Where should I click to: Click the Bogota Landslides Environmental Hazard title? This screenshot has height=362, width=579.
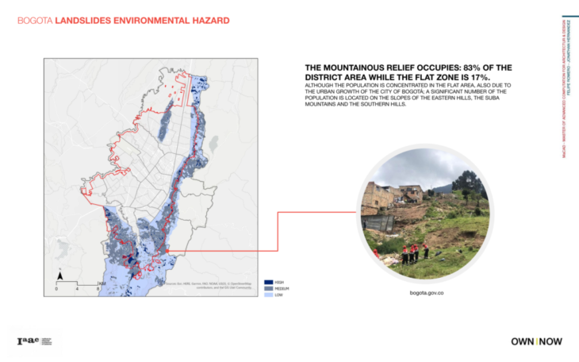(124, 18)
